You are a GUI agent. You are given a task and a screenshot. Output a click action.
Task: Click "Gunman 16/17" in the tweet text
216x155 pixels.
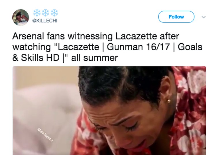tap(138, 47)
